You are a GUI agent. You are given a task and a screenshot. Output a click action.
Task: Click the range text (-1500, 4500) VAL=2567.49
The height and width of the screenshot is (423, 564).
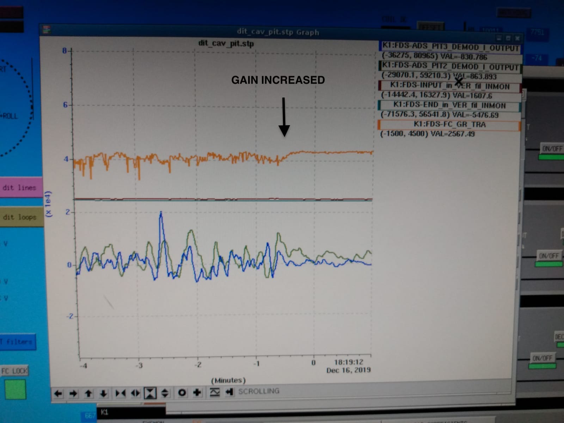click(428, 134)
